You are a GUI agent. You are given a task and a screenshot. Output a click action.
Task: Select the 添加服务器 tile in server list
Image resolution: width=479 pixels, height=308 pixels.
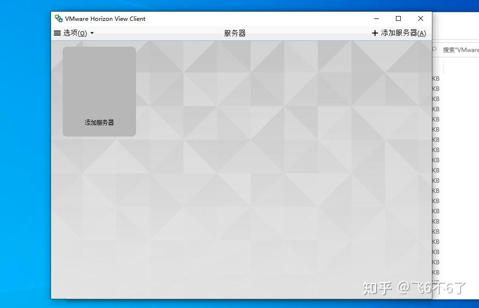(x=99, y=91)
